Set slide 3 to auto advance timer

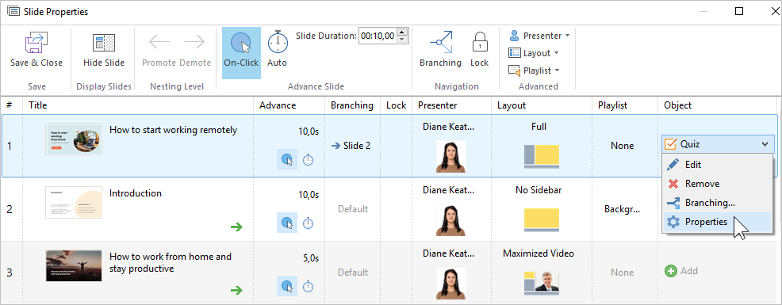point(309,287)
